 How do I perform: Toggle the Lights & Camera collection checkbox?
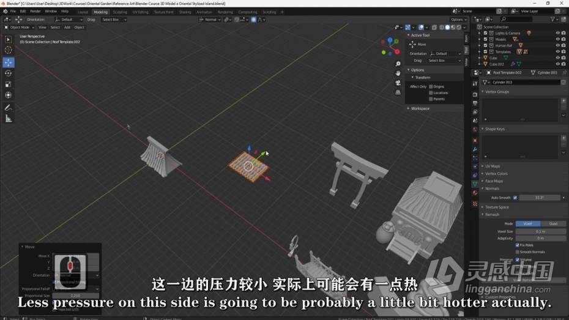486,33
